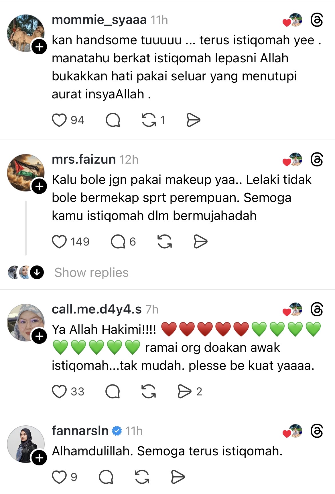The width and height of the screenshot is (335, 494).
Task: Reply to mommie_syaaa's comment via bubble icon
Action: 113,120
